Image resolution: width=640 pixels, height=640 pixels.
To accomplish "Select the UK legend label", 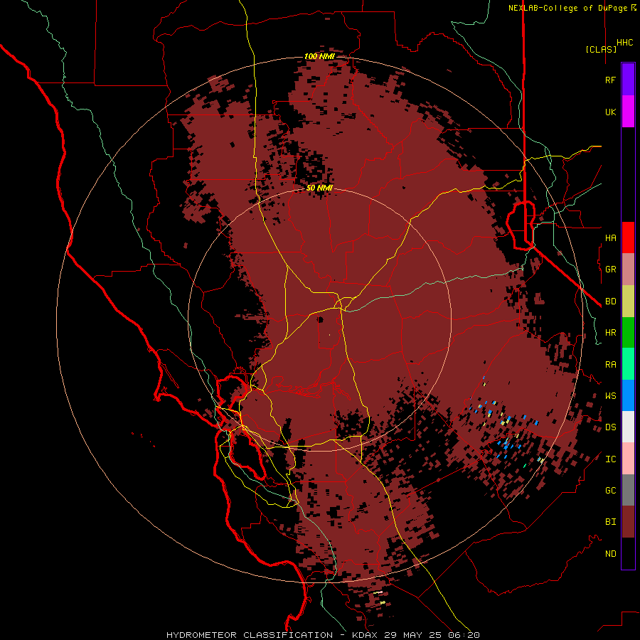I will tap(610, 112).
